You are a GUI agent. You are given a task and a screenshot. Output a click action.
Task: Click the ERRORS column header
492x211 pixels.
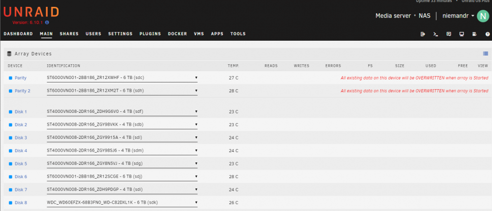coord(333,66)
